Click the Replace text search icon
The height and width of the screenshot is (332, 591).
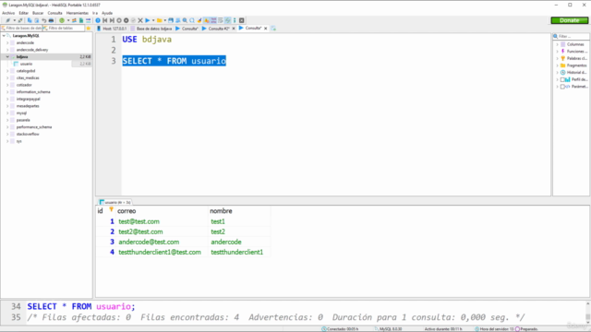pyautogui.click(x=192, y=20)
